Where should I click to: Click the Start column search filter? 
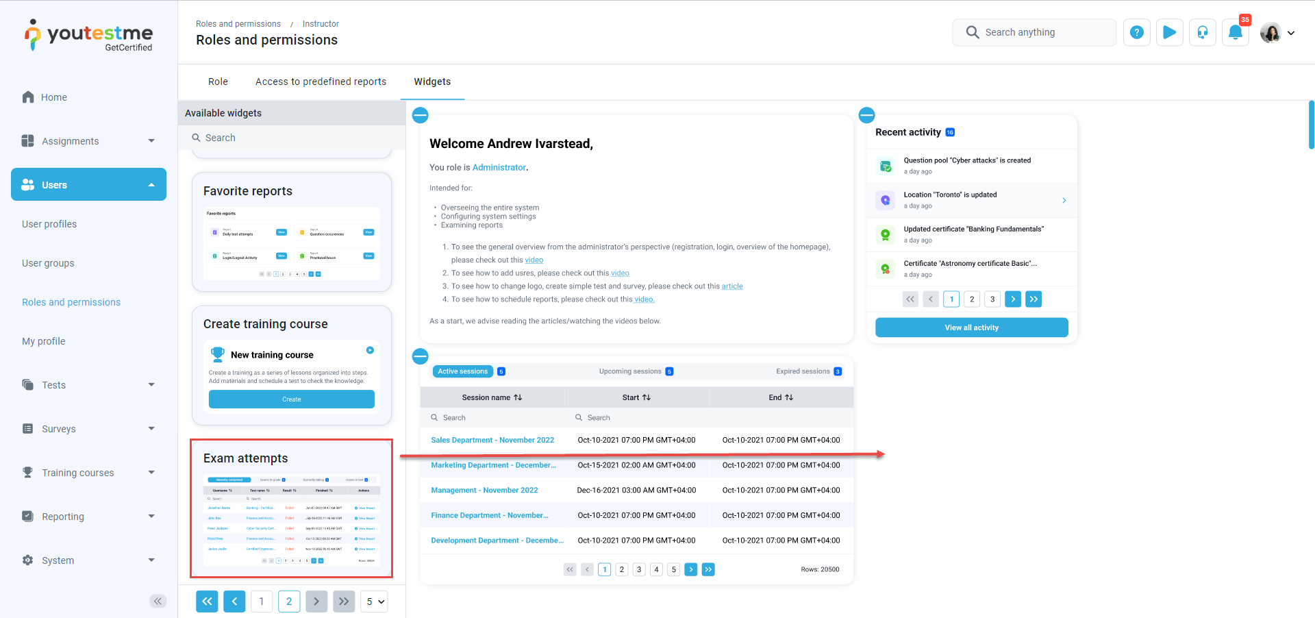[x=637, y=417]
